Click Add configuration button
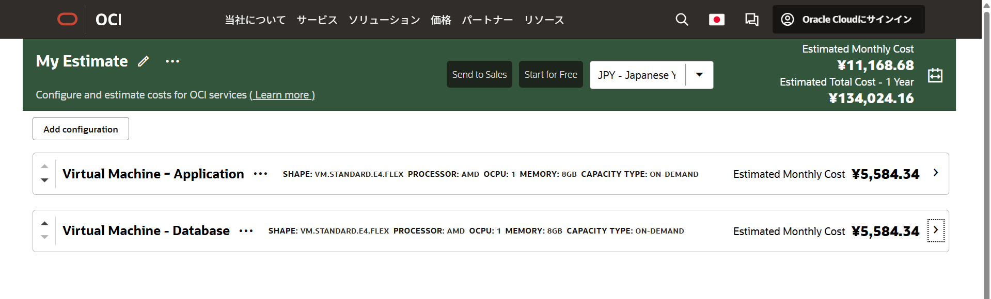 (x=81, y=129)
